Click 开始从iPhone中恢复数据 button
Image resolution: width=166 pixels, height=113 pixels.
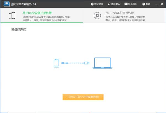point(83,97)
